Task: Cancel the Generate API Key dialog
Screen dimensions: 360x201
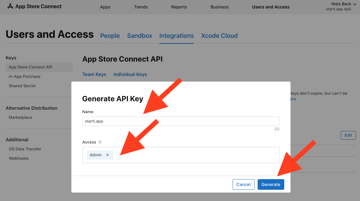Action: (x=243, y=184)
